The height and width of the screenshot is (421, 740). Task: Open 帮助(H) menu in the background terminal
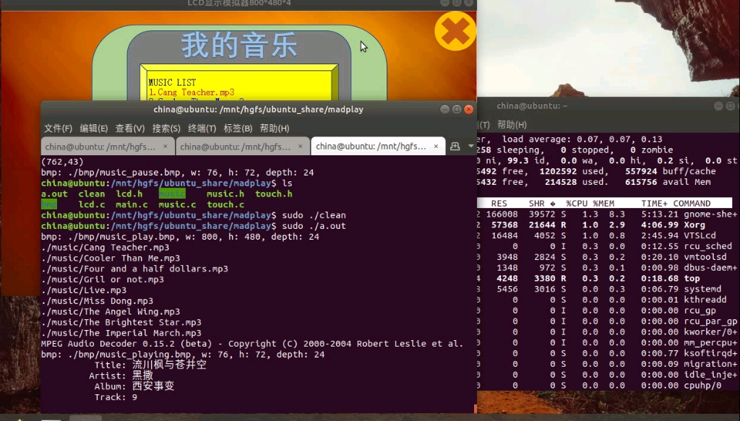click(512, 125)
